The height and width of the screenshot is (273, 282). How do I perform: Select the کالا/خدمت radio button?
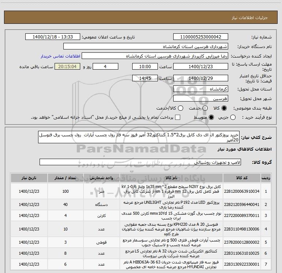click(181, 108)
